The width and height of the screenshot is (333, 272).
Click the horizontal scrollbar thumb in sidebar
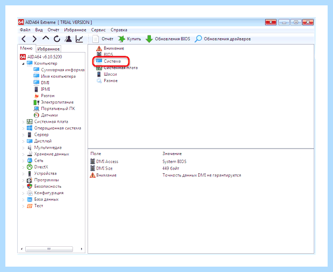[x=49, y=249]
